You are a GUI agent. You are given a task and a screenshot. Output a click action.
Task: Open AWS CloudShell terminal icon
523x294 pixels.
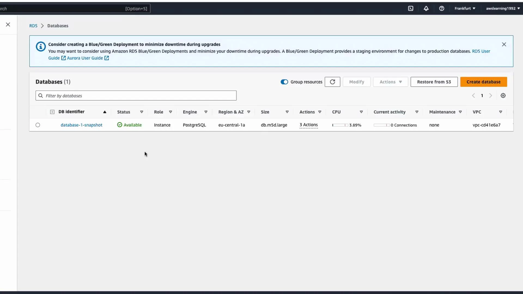[411, 8]
